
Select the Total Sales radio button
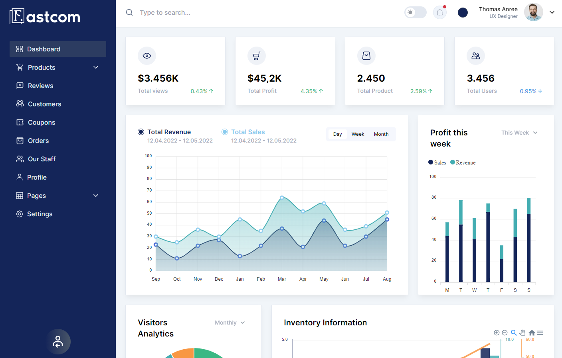point(225,132)
